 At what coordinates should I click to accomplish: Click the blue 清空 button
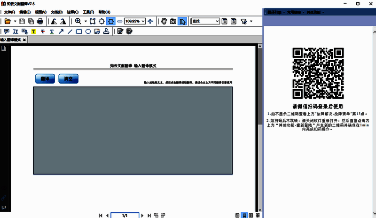pos(68,78)
